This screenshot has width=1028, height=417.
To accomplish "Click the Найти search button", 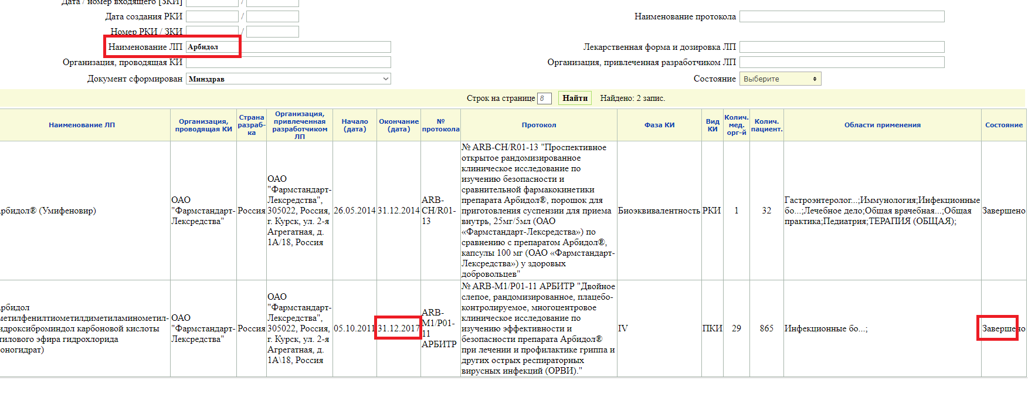I will coord(575,98).
